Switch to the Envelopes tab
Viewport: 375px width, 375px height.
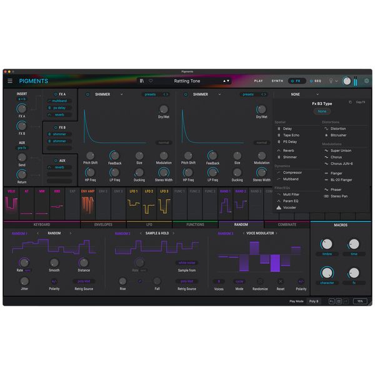click(103, 224)
